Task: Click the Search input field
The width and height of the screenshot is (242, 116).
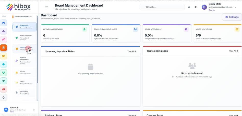Action: (162, 7)
